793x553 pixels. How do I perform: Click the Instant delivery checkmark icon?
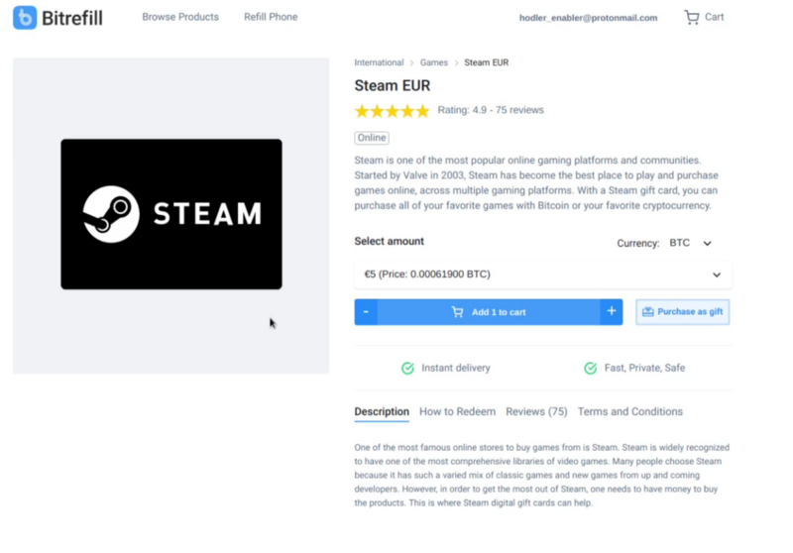[x=407, y=368]
